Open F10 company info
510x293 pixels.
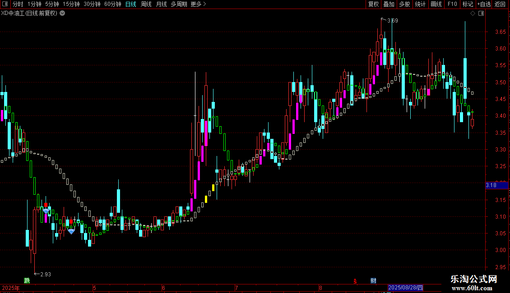[x=452, y=4]
